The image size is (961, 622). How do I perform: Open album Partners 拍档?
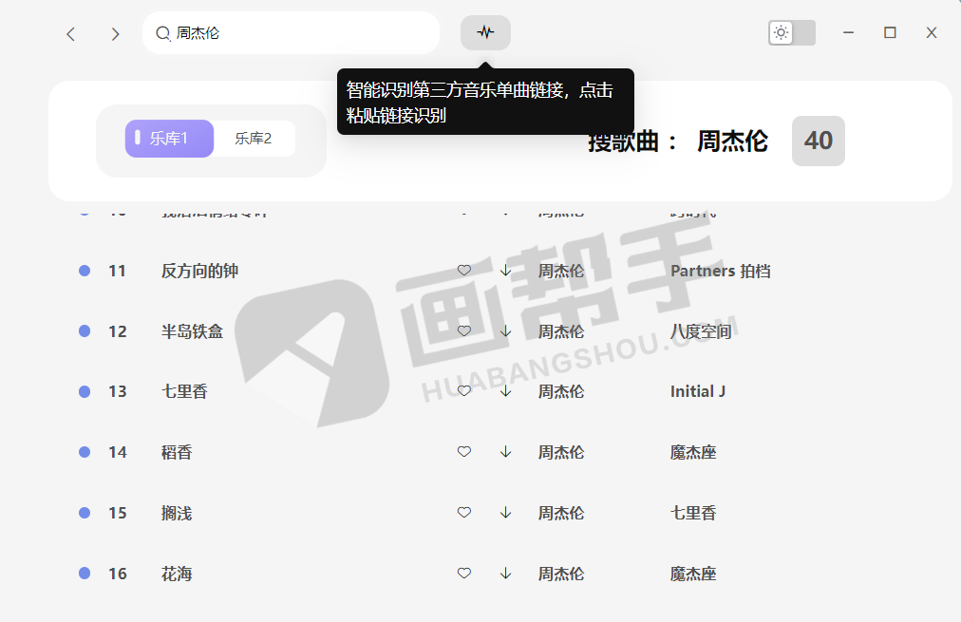720,271
